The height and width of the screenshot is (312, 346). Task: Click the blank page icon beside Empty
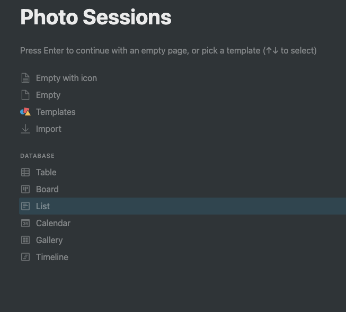(x=25, y=95)
